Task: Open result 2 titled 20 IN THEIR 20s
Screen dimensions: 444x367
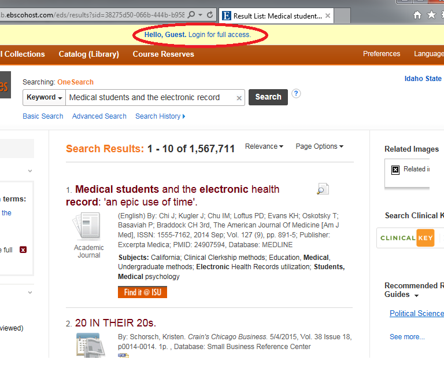Action: tap(116, 323)
